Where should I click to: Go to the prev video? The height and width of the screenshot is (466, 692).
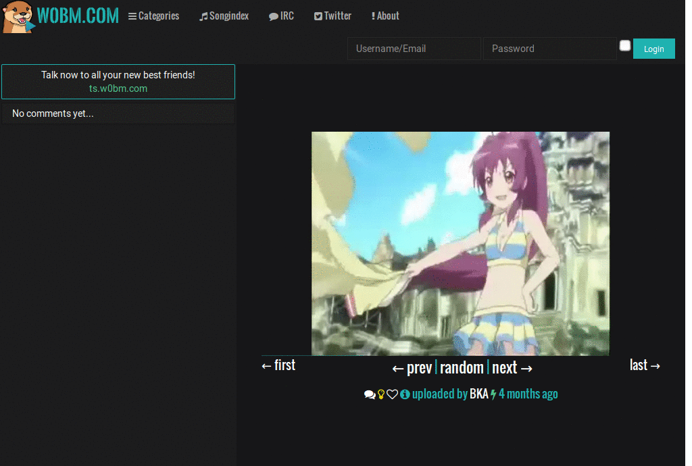(x=412, y=367)
